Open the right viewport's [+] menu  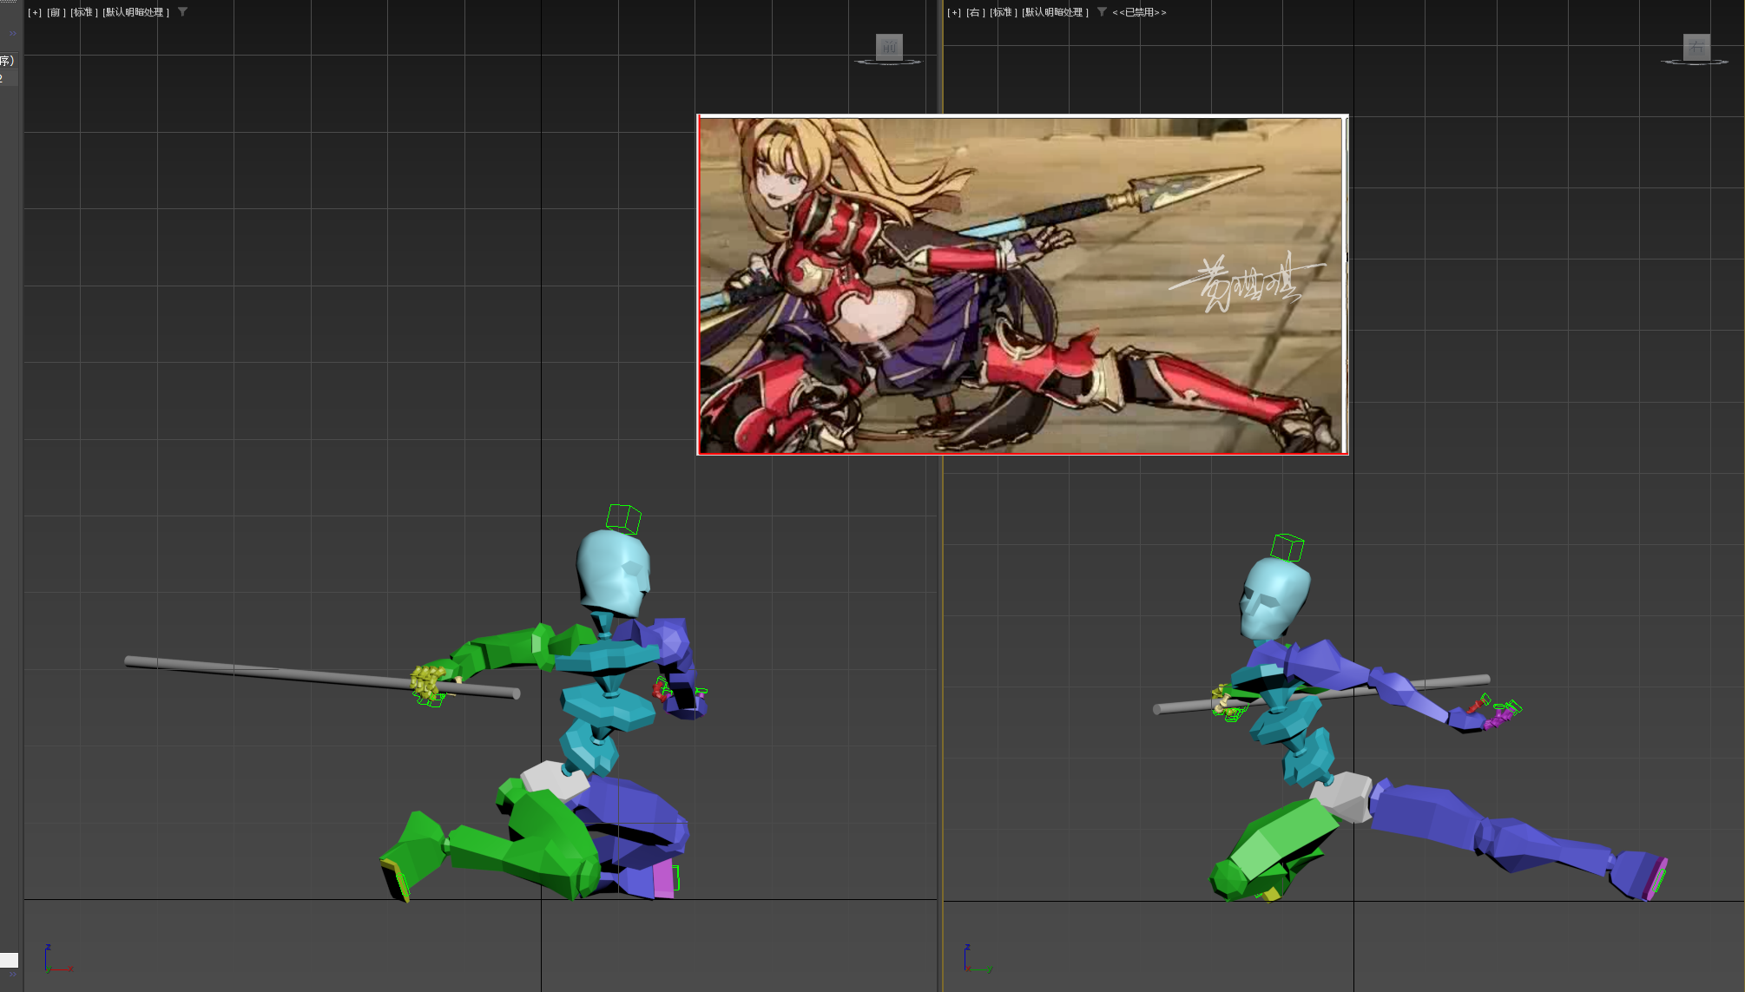tap(952, 12)
